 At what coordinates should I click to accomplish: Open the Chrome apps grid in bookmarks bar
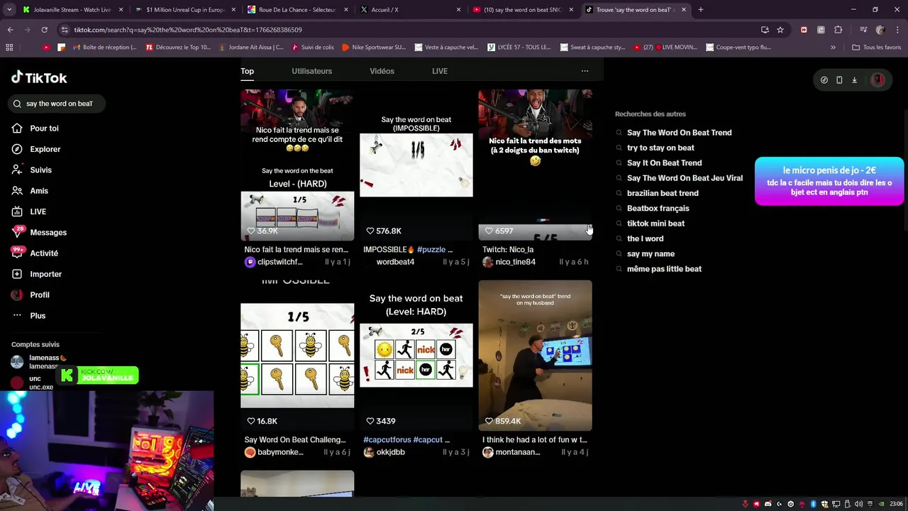point(9,48)
